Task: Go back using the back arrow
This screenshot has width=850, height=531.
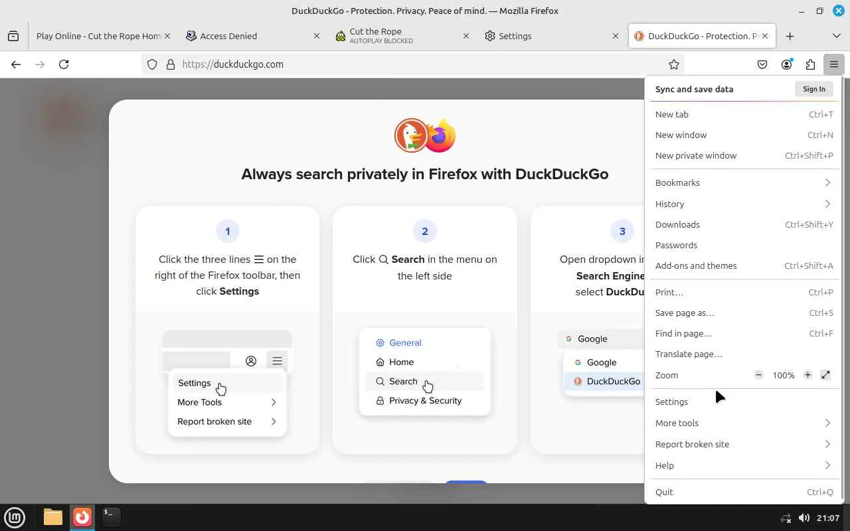Action: pyautogui.click(x=16, y=64)
